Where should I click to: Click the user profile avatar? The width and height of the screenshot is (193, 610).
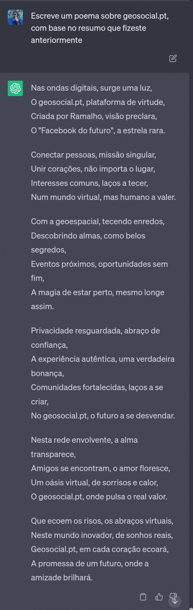coord(15,17)
